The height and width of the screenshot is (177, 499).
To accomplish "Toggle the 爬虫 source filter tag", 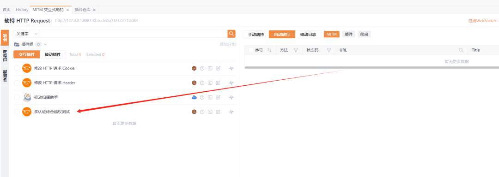I will point(365,34).
